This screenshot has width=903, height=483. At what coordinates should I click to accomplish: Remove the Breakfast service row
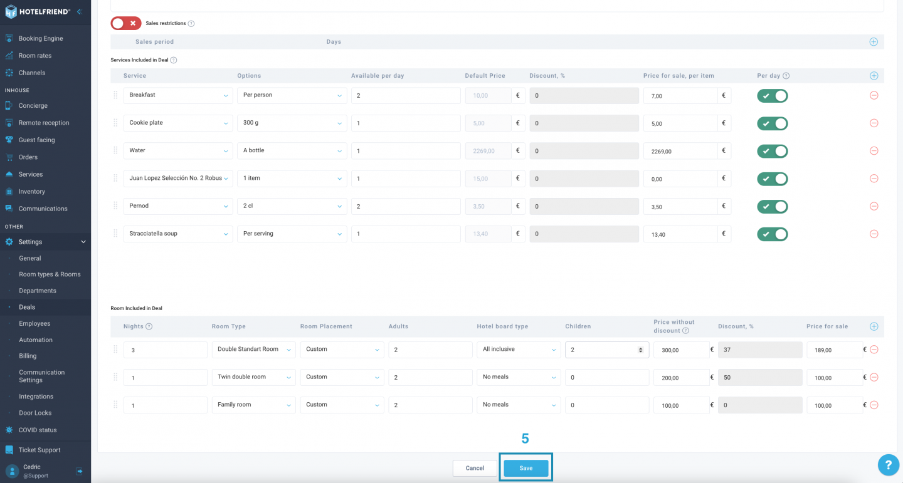coord(874,95)
